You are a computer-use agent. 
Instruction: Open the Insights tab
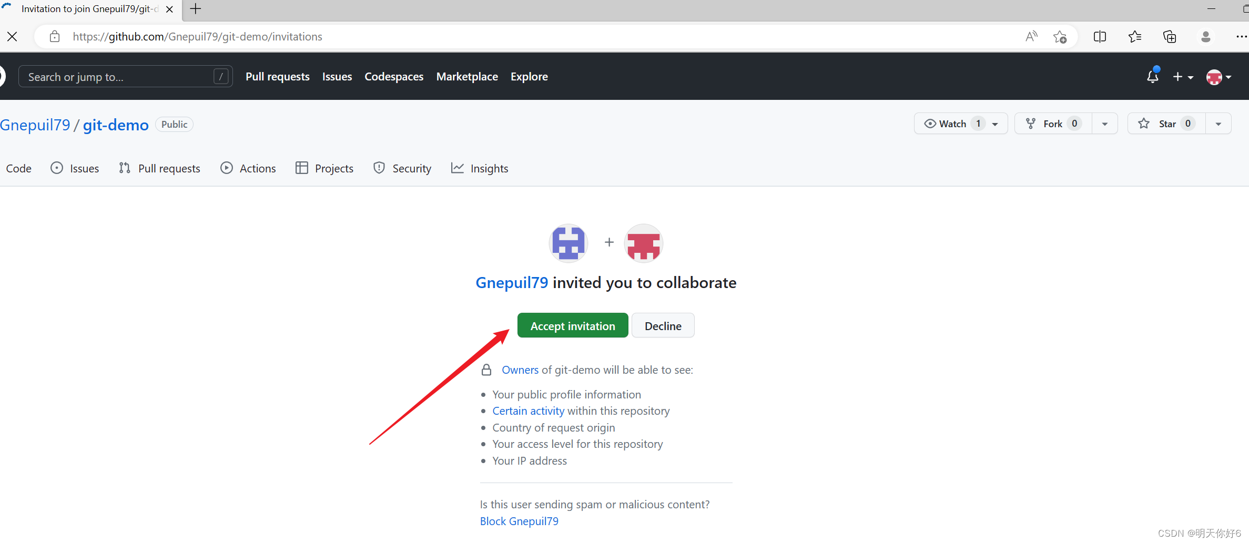[x=480, y=168]
